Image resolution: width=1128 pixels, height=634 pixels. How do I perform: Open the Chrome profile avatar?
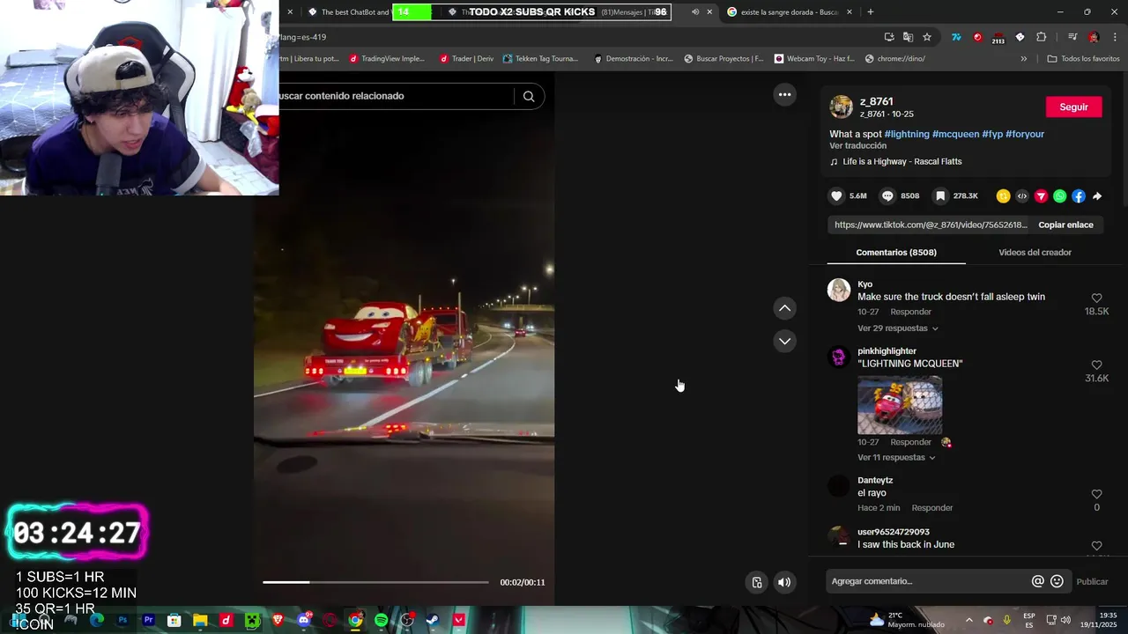[x=1094, y=37]
